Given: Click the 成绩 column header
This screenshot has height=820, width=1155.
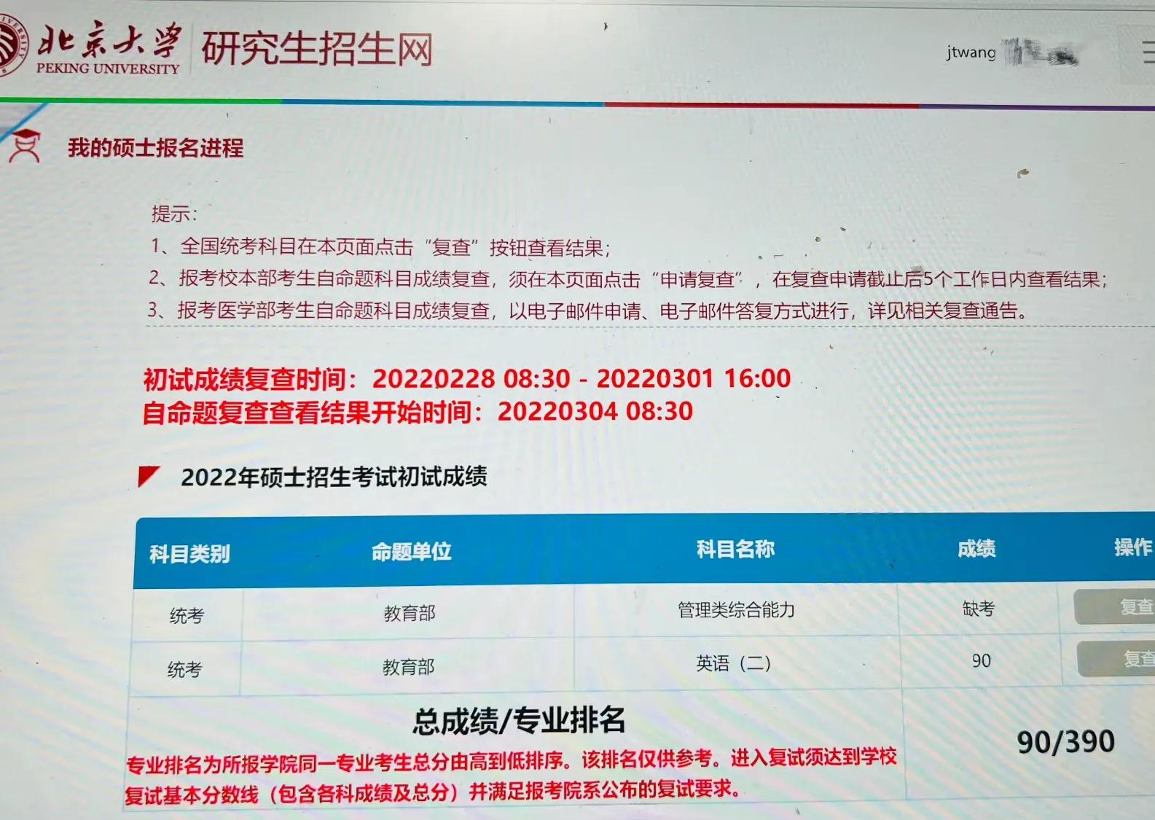Looking at the screenshot, I should point(976,548).
